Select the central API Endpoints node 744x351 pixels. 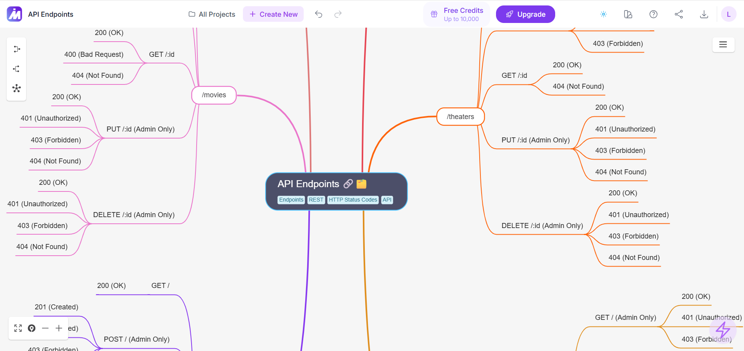(x=336, y=191)
